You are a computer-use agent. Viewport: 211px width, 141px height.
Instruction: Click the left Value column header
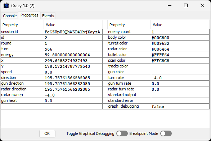[73, 25]
